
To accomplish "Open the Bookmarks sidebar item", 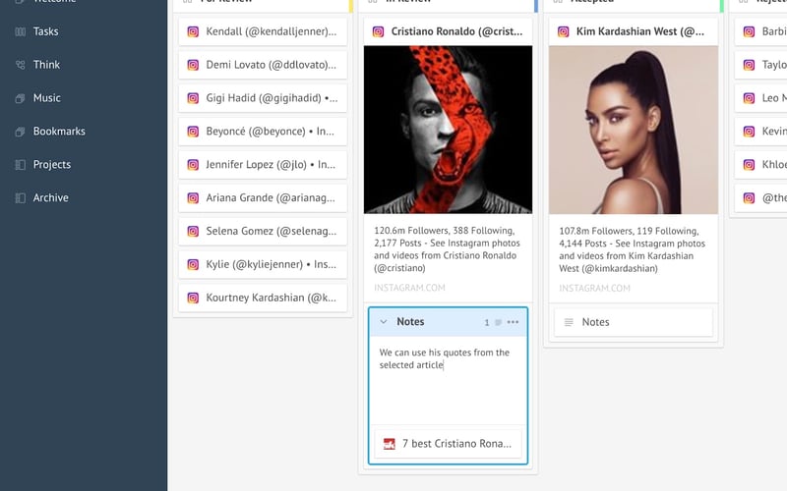I will click(59, 132).
